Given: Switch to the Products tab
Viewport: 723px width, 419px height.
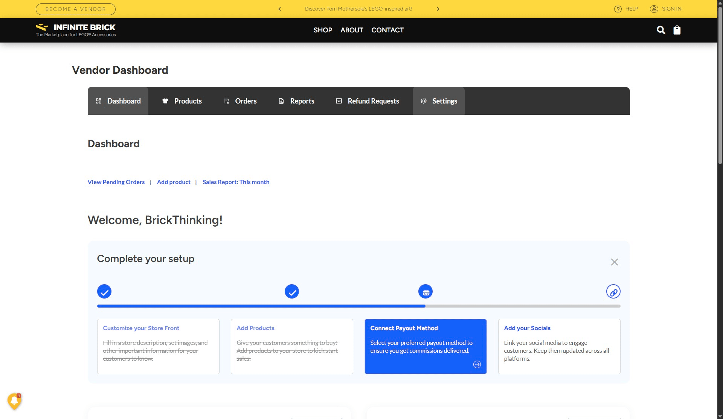Looking at the screenshot, I should [182, 101].
